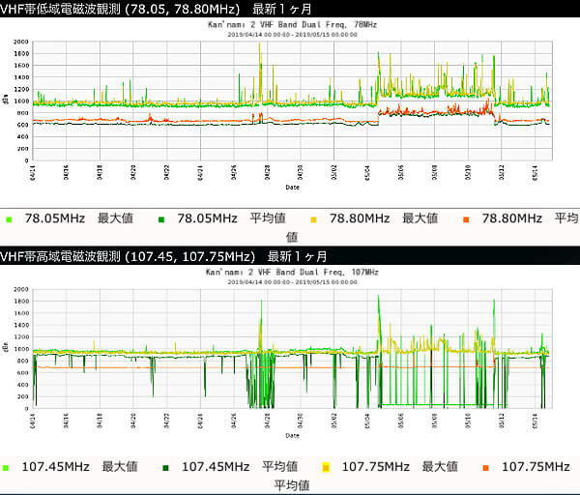Select the 05/14 tick on the upper chart

(x=536, y=174)
